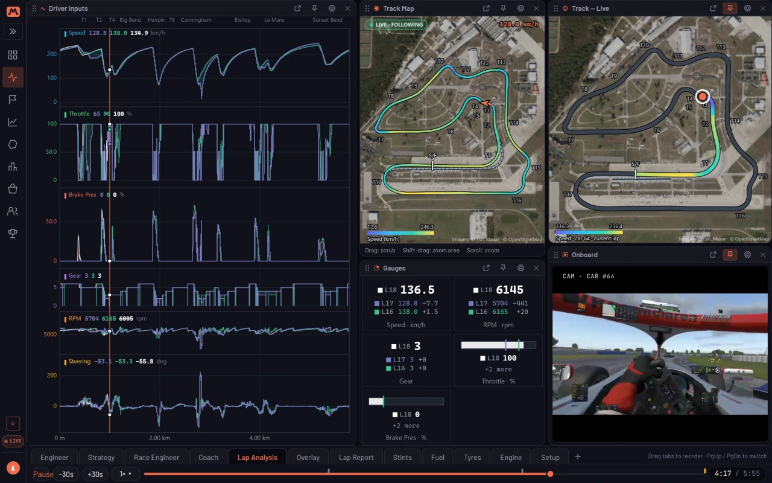Open the flag icon in the sidebar
This screenshot has height=483, width=772.
point(13,100)
